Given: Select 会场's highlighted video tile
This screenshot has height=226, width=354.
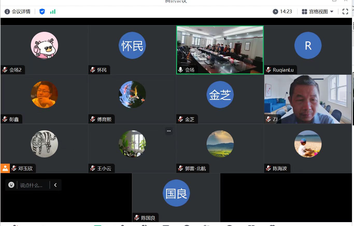Looking at the screenshot, I should [x=220, y=50].
